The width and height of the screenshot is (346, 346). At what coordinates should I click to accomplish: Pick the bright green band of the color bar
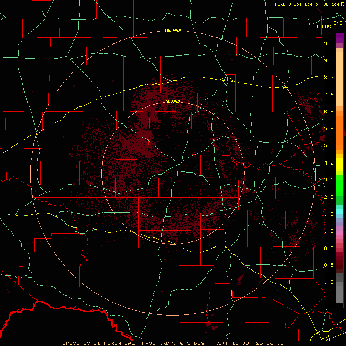[x=339, y=185]
